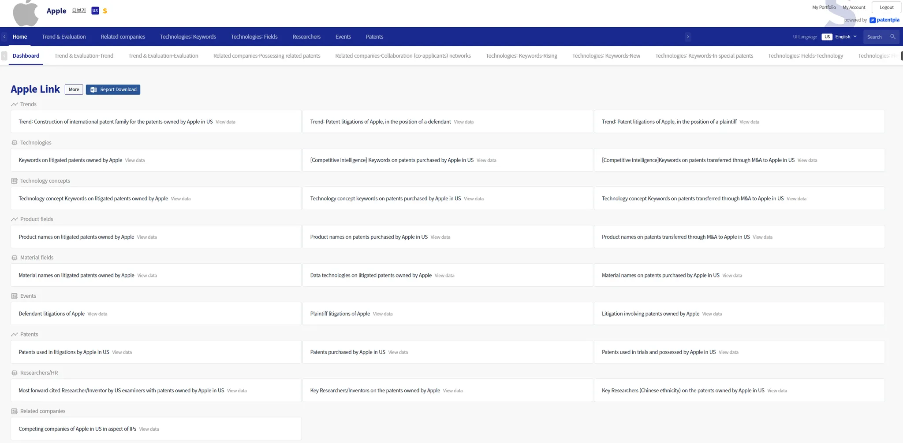Viewport: 903px width, 443px height.
Task: Click the Events section icon
Action: pyautogui.click(x=15, y=296)
